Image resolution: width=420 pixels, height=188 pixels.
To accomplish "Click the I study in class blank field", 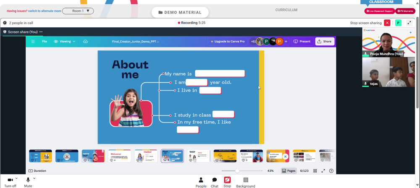I will coord(223,115).
